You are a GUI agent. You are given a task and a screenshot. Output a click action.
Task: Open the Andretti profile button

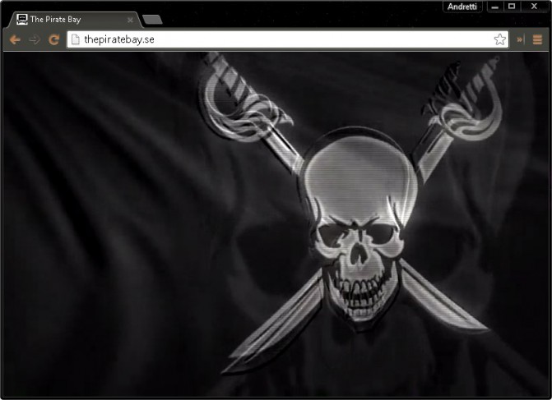(462, 7)
